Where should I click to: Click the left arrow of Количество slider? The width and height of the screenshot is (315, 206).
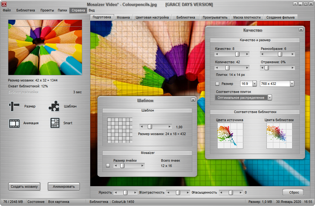(x=217, y=68)
